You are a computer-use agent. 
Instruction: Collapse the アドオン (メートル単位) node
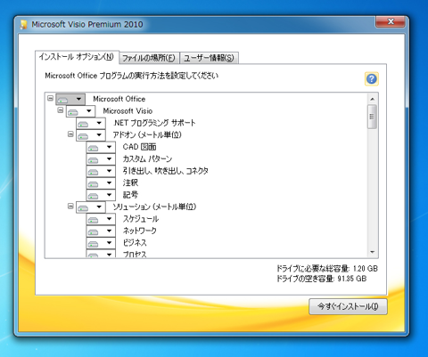70,134
